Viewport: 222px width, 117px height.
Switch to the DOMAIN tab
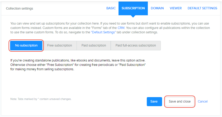(x=157, y=8)
